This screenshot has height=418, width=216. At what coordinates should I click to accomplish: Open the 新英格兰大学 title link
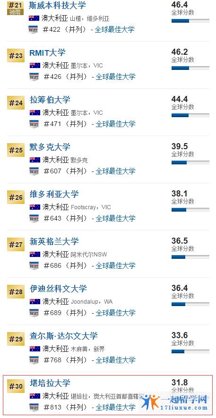coord(54,241)
